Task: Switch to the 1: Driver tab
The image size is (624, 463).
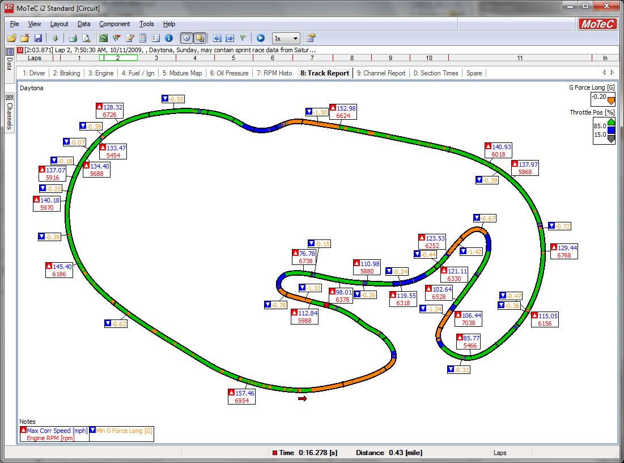Action: click(34, 73)
